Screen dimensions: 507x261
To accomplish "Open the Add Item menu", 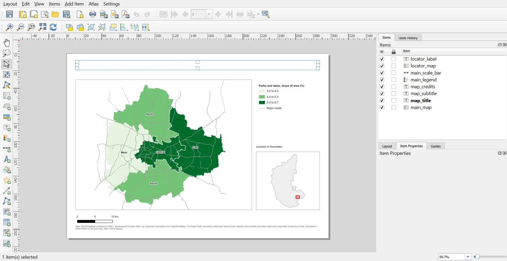I will click(74, 4).
